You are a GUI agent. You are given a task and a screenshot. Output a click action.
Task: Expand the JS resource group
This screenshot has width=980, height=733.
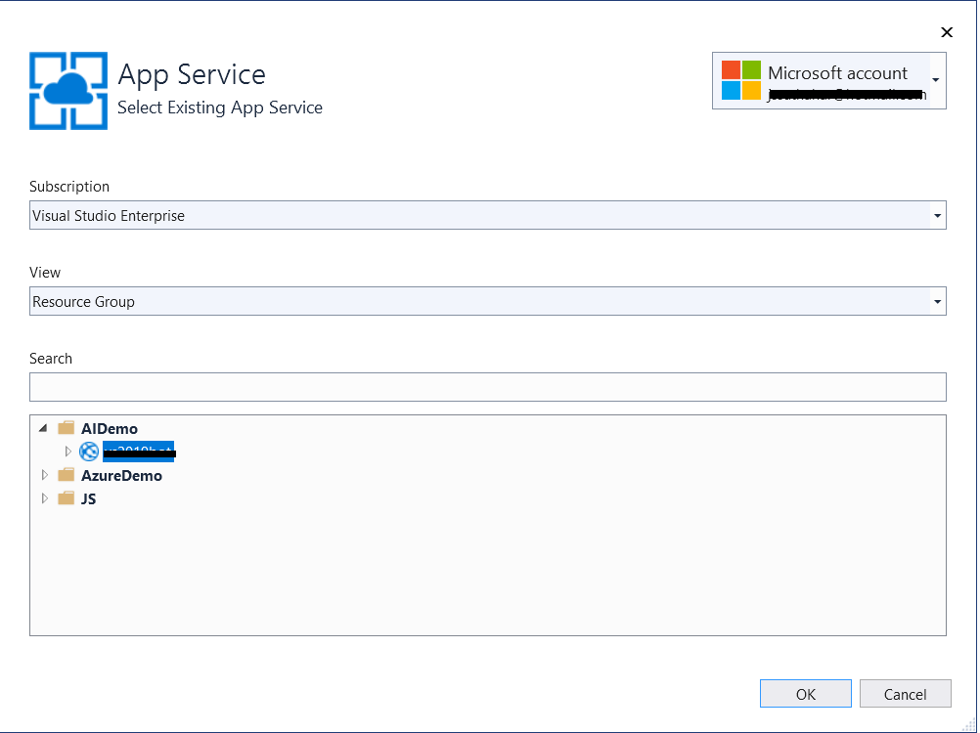(43, 498)
